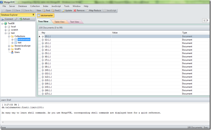Open the Find query tool
This screenshot has width=211, height=130.
(46, 10)
